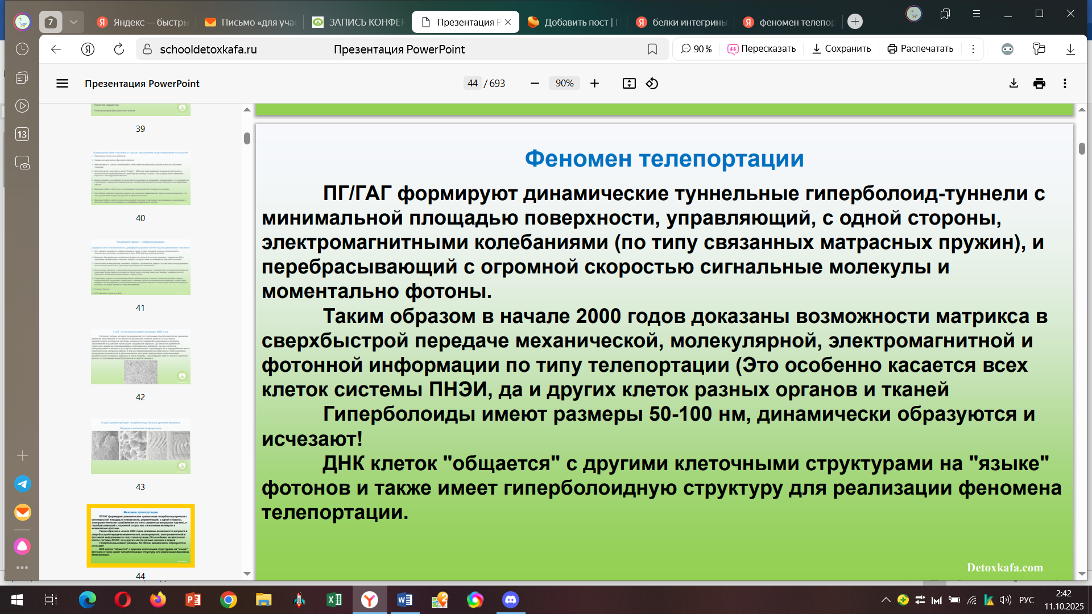Open the PDF viewer three-dot menu
This screenshot has height=614, width=1092.
click(x=1065, y=84)
